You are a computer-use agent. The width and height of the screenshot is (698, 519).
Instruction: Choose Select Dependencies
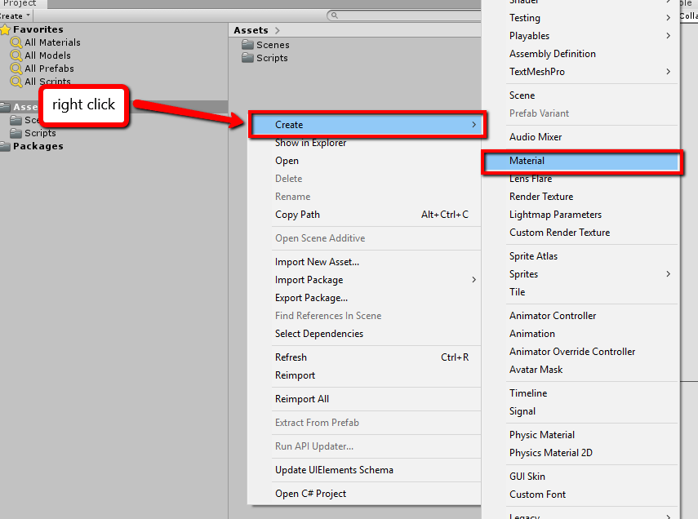coord(318,334)
